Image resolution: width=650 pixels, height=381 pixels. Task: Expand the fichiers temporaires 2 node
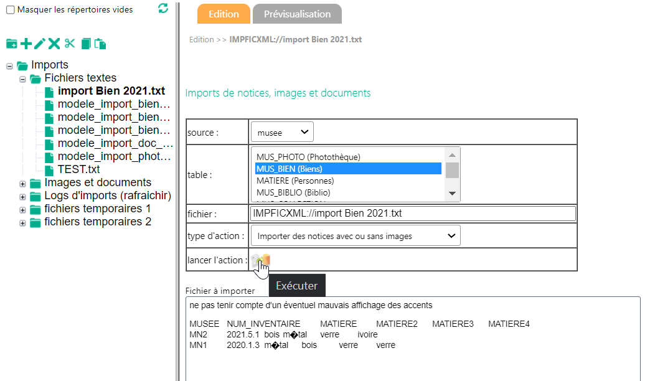23,223
